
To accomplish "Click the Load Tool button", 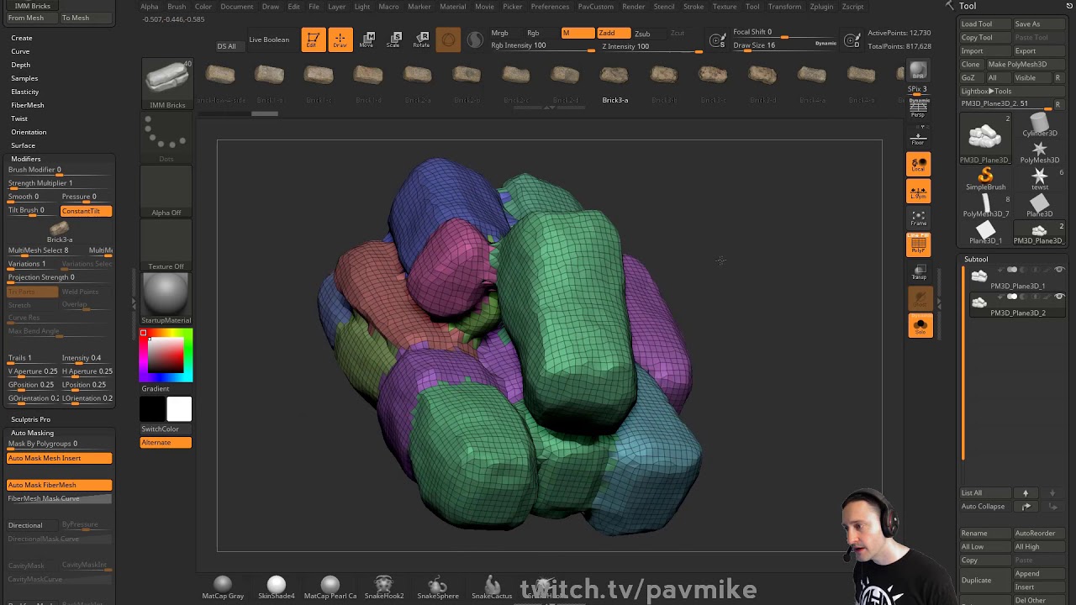I will tap(985, 24).
